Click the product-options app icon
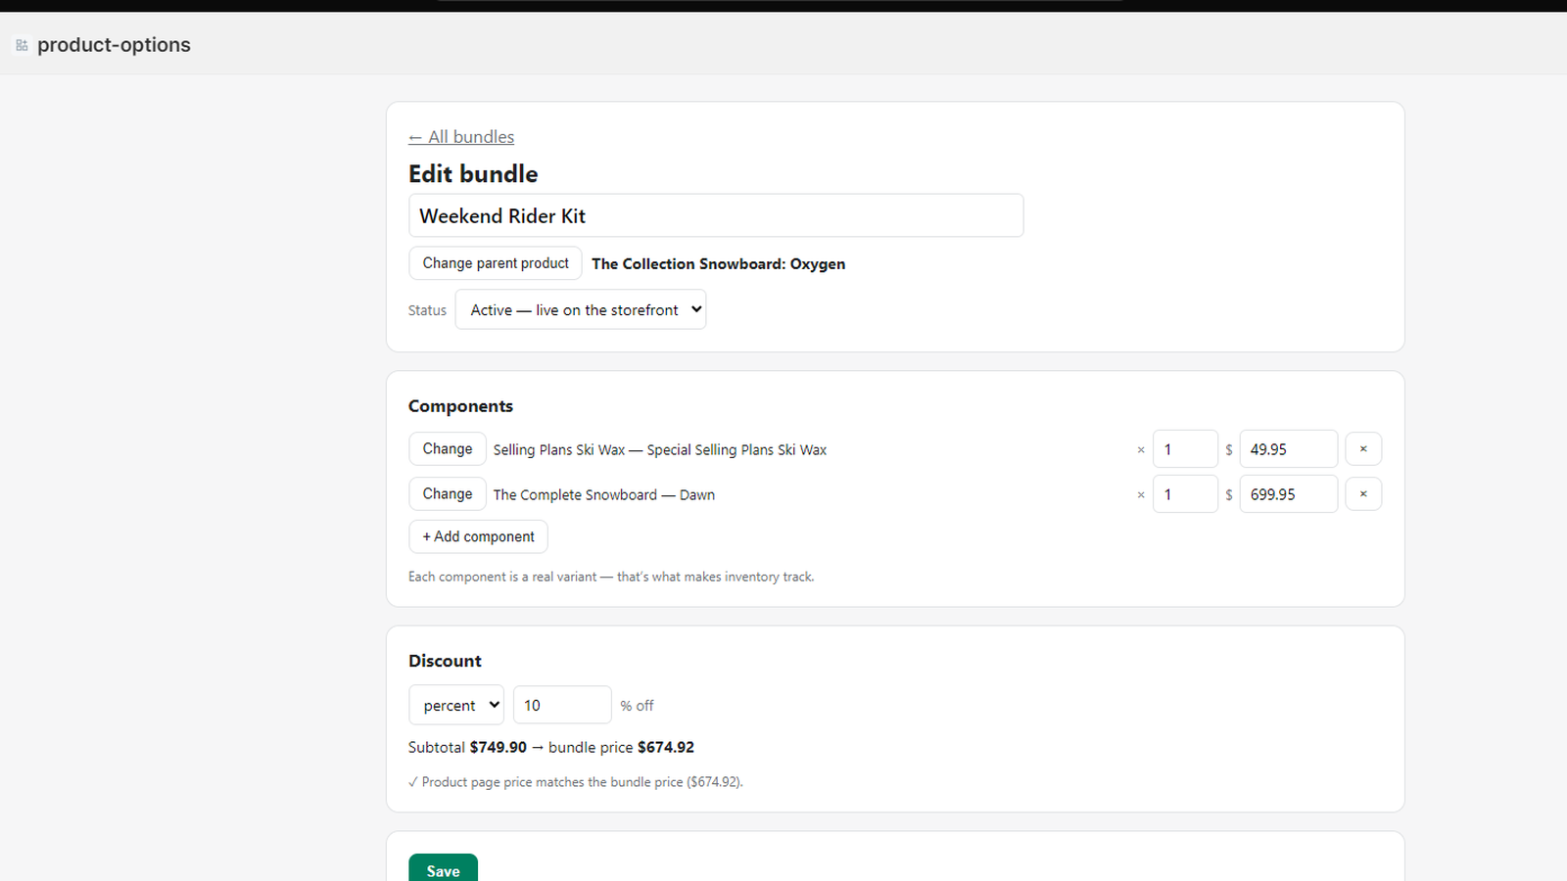1567x881 pixels. click(x=22, y=45)
